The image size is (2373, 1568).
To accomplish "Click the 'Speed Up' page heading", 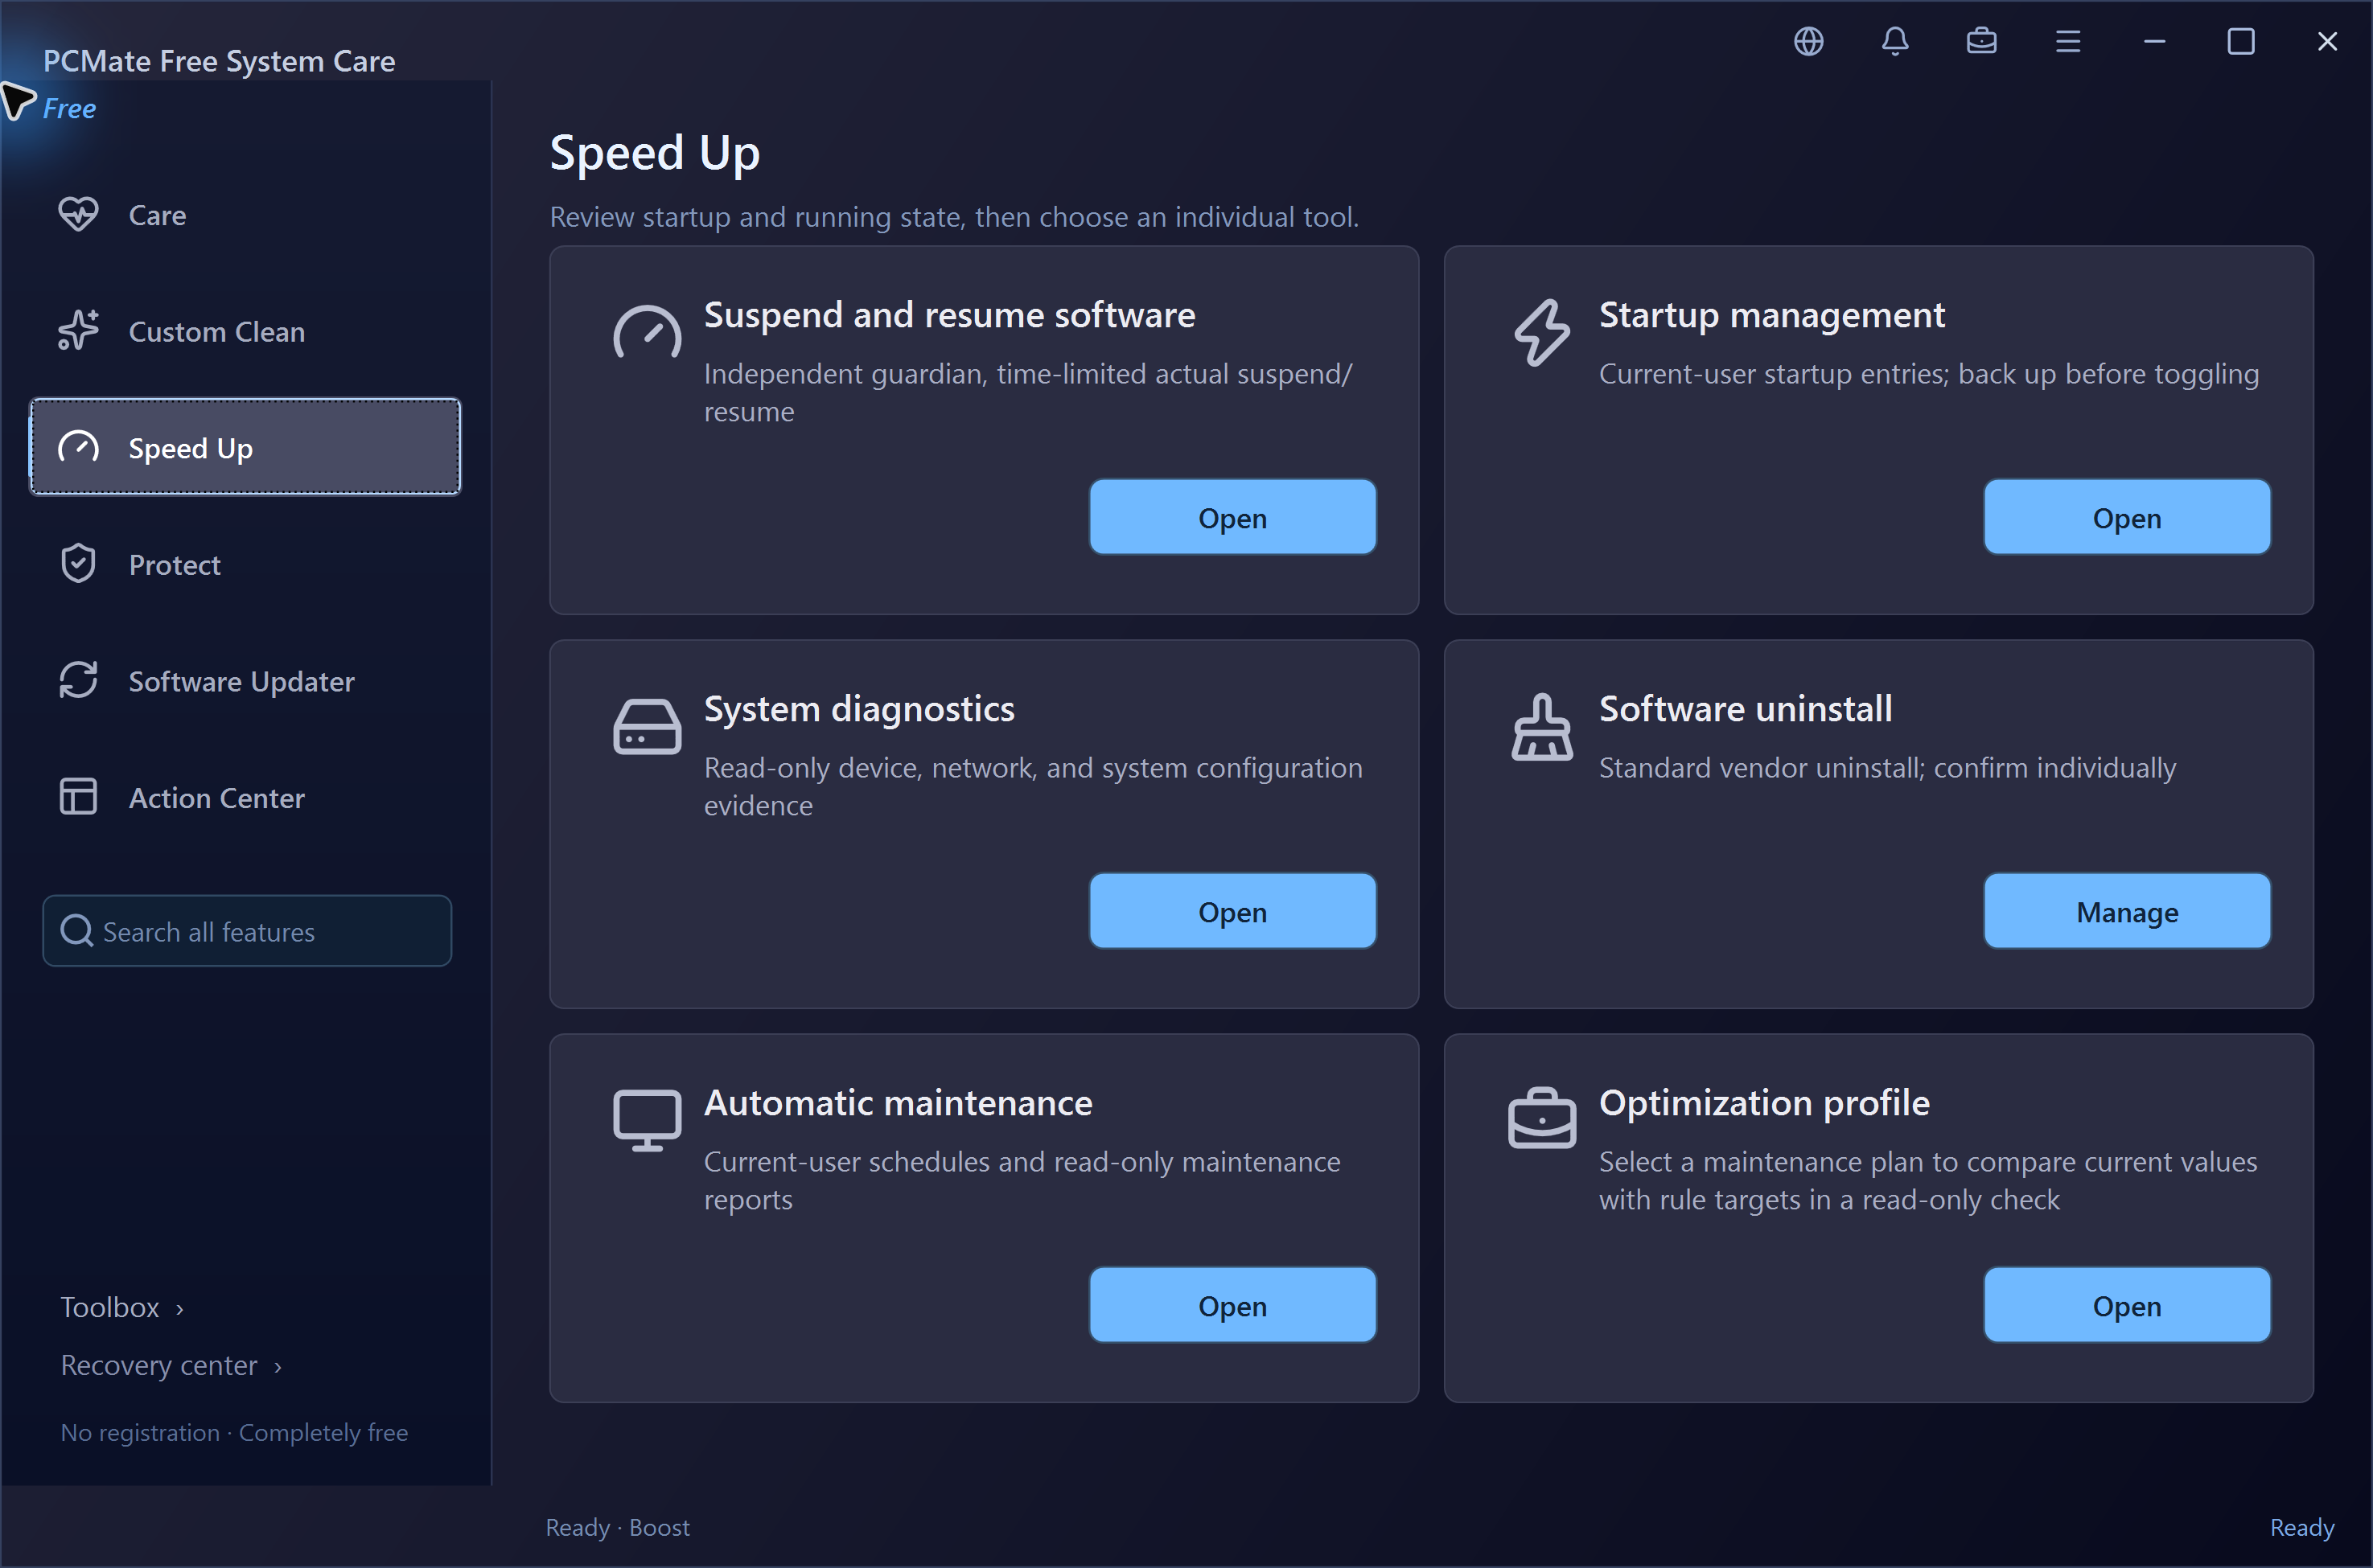I will click(654, 153).
